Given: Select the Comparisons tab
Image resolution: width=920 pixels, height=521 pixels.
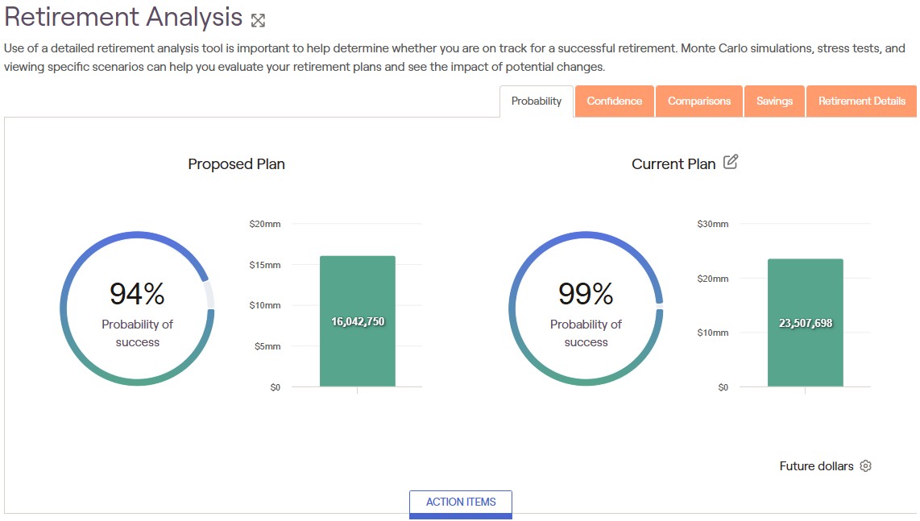Looking at the screenshot, I should 699,101.
